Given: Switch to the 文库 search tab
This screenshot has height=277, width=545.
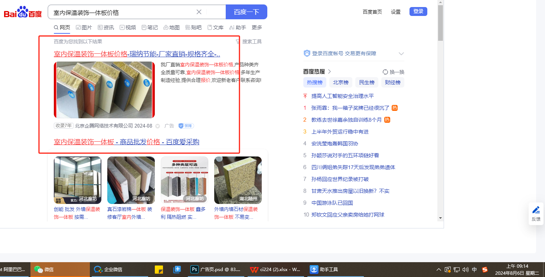Looking at the screenshot, I should pos(215,27).
